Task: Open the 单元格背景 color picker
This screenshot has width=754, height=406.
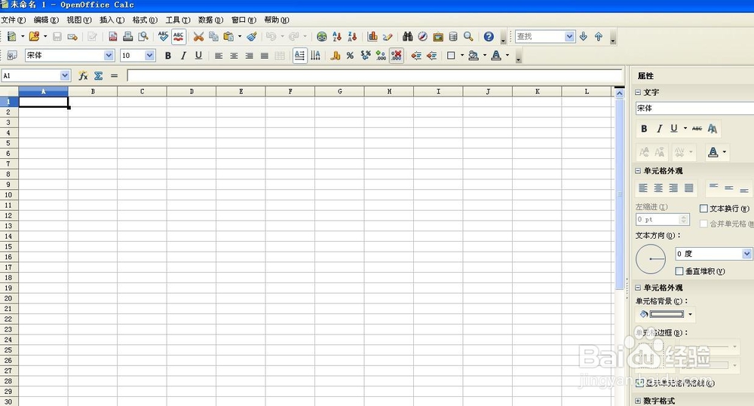Action: pos(666,314)
